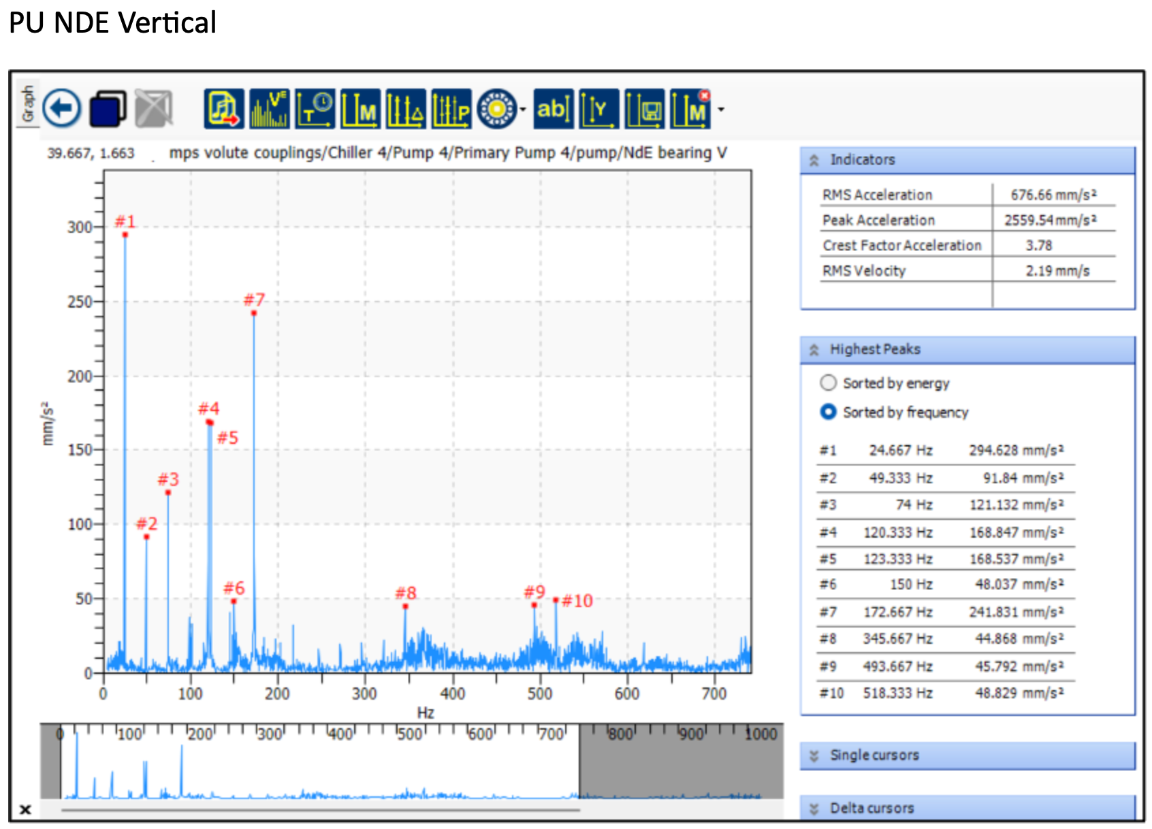Click the export audio file icon

point(224,109)
